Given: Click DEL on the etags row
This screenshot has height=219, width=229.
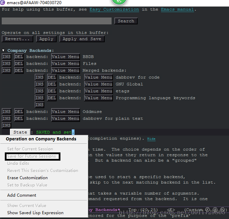Looking at the screenshot, I should tap(52, 91).
